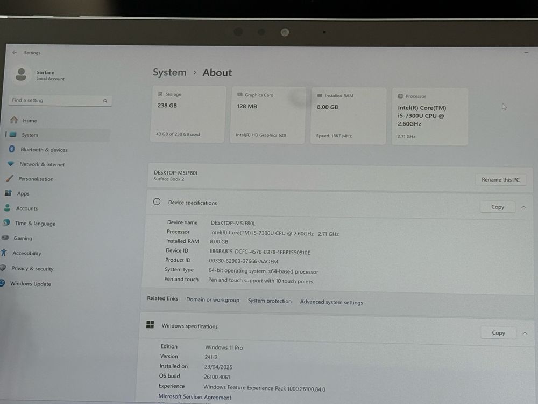Open Microsoft Services Agreement link
The image size is (538, 404).
pos(195,397)
